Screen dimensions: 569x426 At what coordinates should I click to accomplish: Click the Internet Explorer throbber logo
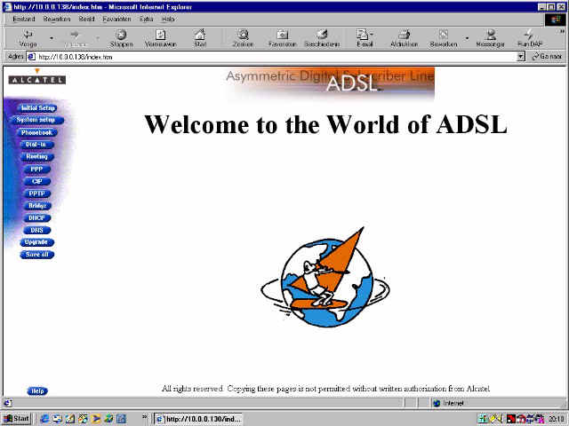click(x=555, y=20)
